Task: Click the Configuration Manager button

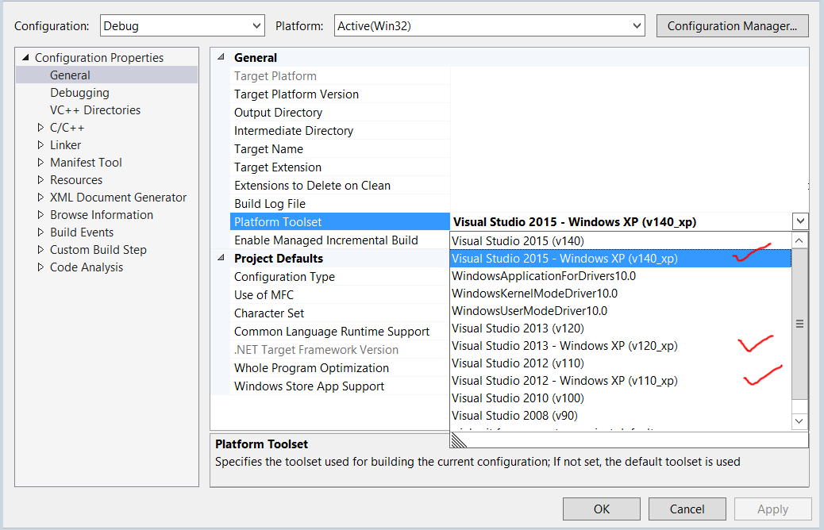Action: 732,26
